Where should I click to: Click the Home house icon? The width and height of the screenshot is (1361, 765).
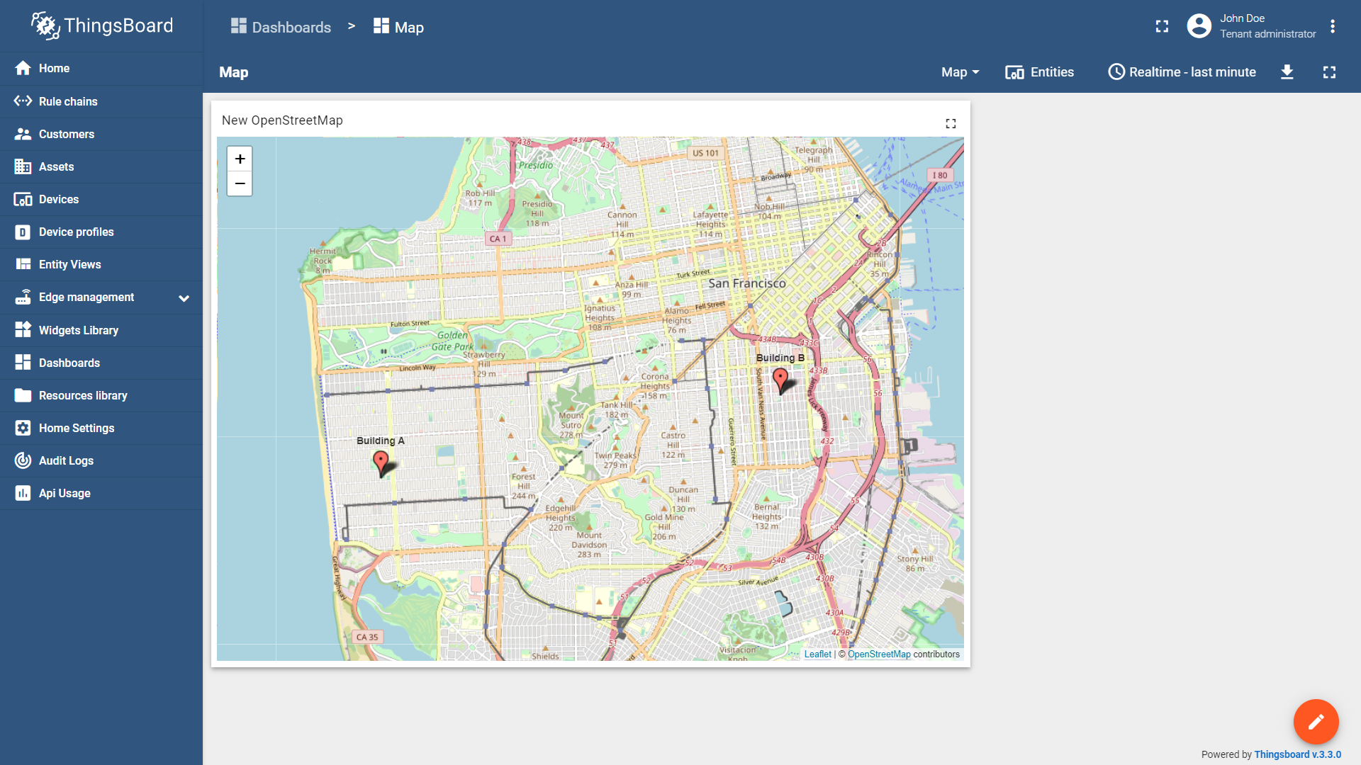[x=23, y=68]
